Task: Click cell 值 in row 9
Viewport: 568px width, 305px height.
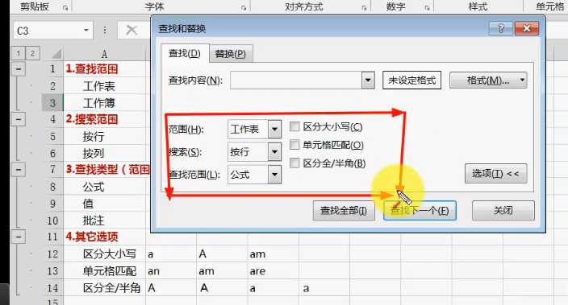Action: click(x=104, y=204)
